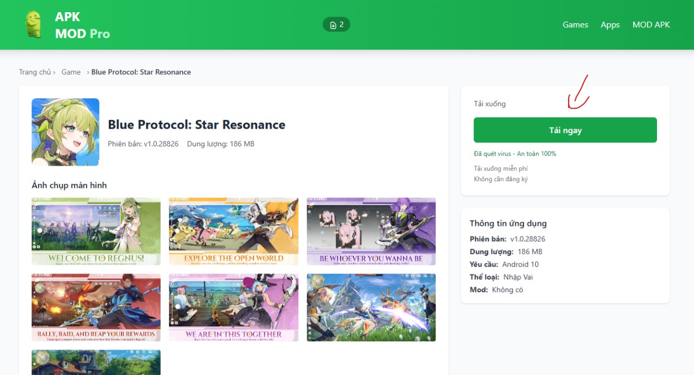694x375 pixels.
Task: Click the Blue Protocol game app icon
Action: 65,132
